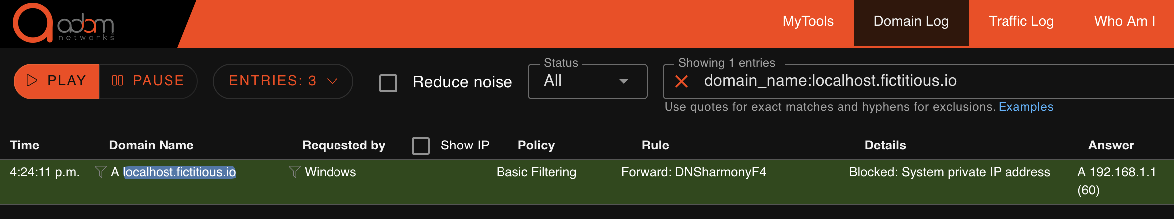This screenshot has height=219, width=1174.
Task: Click the filter funnel icon next to Windows
Action: [294, 172]
